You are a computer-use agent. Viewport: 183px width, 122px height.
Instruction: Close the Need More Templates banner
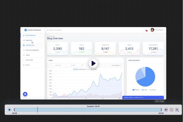[x=162, y=98]
